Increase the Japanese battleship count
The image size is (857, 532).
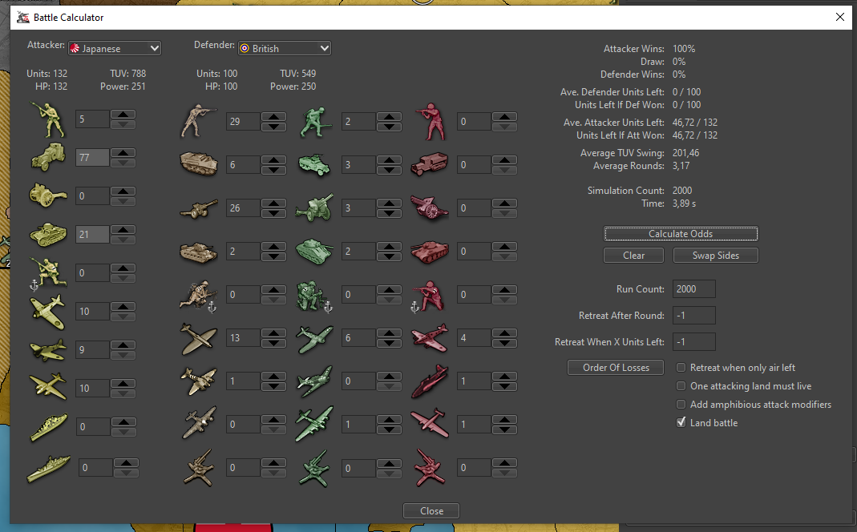point(126,462)
